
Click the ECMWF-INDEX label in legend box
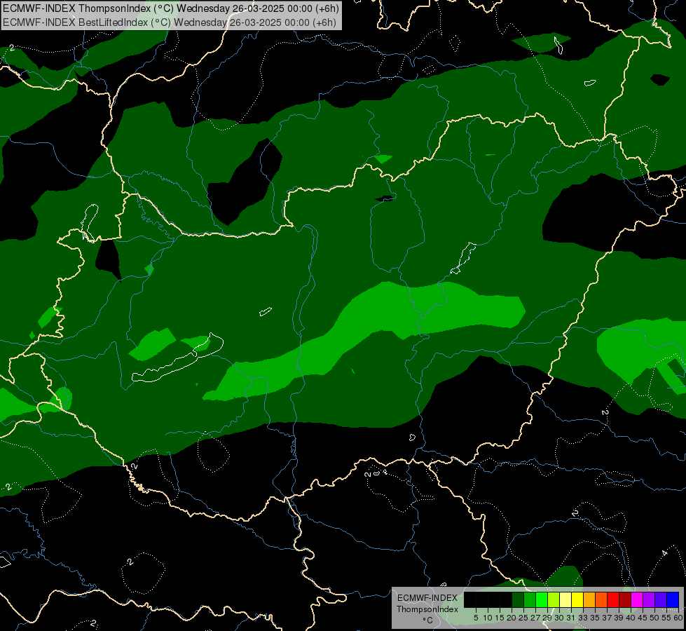427,598
